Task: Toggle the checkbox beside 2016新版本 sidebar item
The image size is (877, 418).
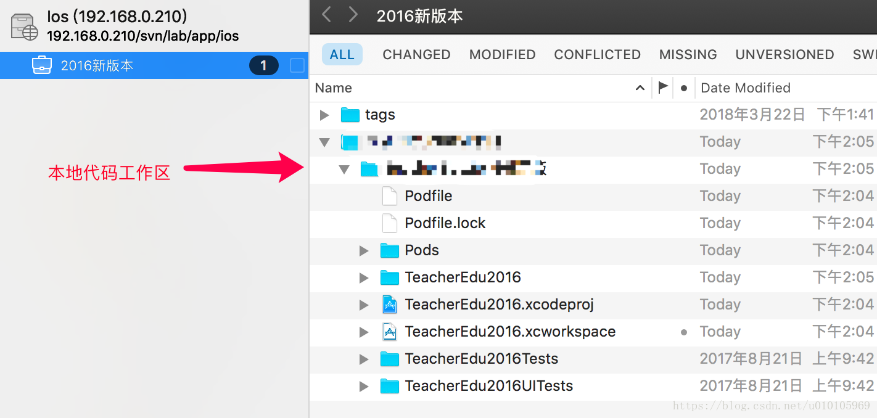Action: point(297,65)
